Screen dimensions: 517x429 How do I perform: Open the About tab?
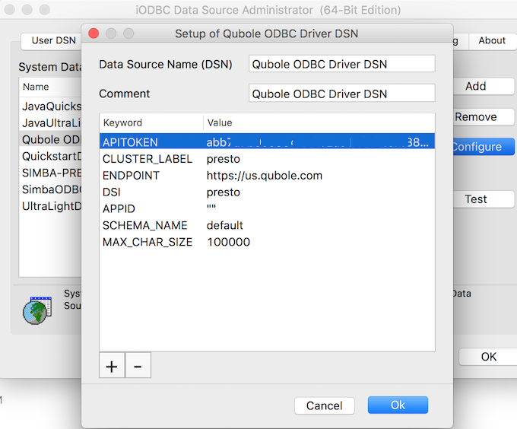pyautogui.click(x=492, y=40)
